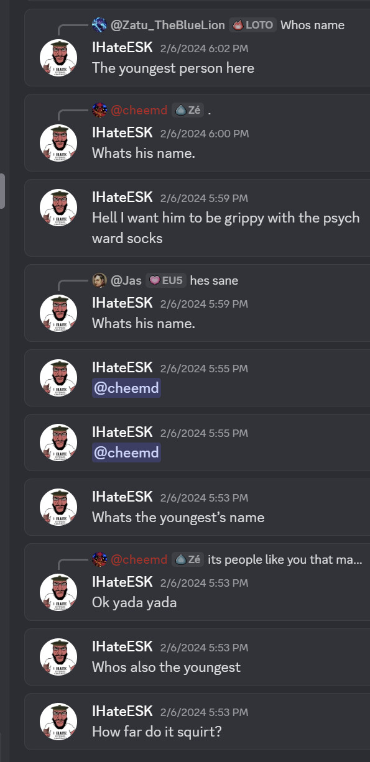
Task: Click Zatu_TheBlueLion's small reply avatar
Action: point(99,25)
